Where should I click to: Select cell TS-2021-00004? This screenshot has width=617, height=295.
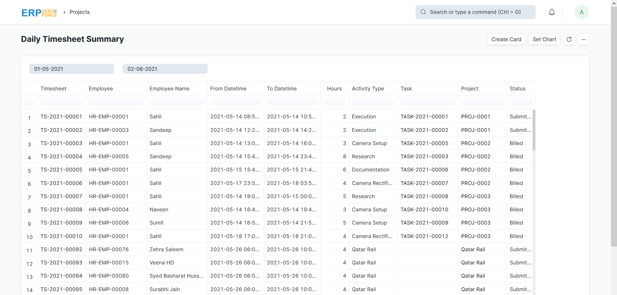point(61,157)
